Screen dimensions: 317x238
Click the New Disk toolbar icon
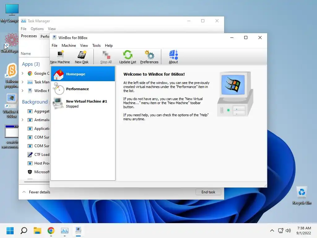coord(82,57)
